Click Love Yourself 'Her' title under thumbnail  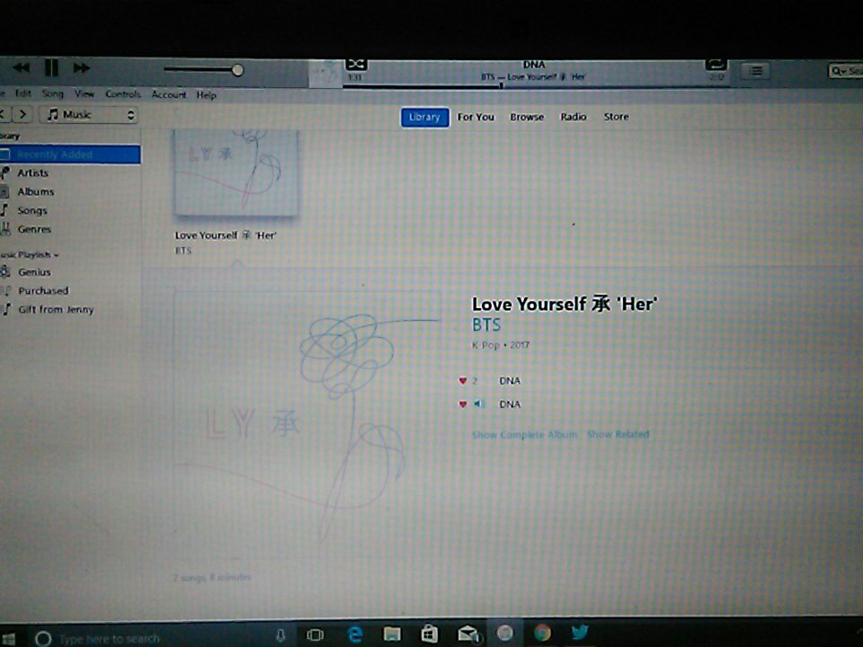click(226, 235)
